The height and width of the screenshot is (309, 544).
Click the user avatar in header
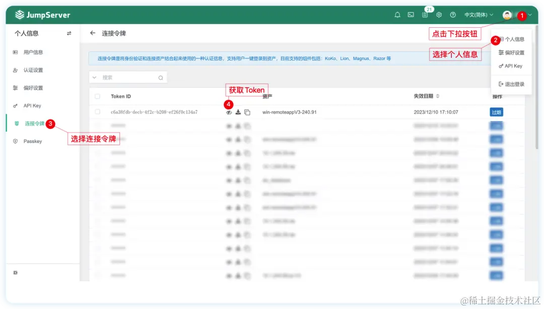point(507,15)
